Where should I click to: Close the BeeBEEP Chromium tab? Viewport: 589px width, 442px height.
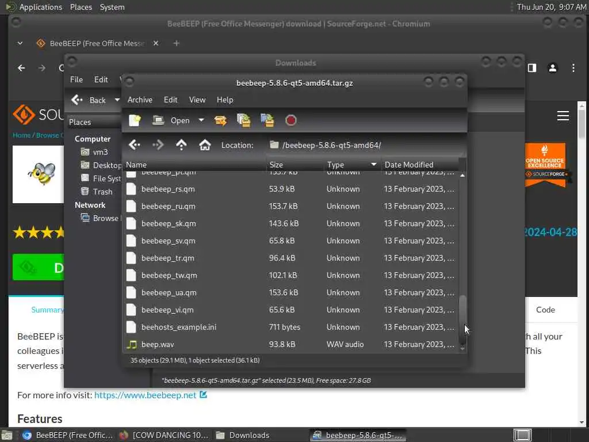coord(156,43)
